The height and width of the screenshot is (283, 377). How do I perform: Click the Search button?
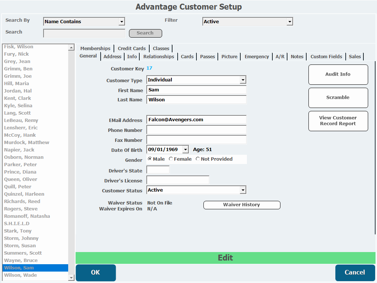[x=146, y=33]
